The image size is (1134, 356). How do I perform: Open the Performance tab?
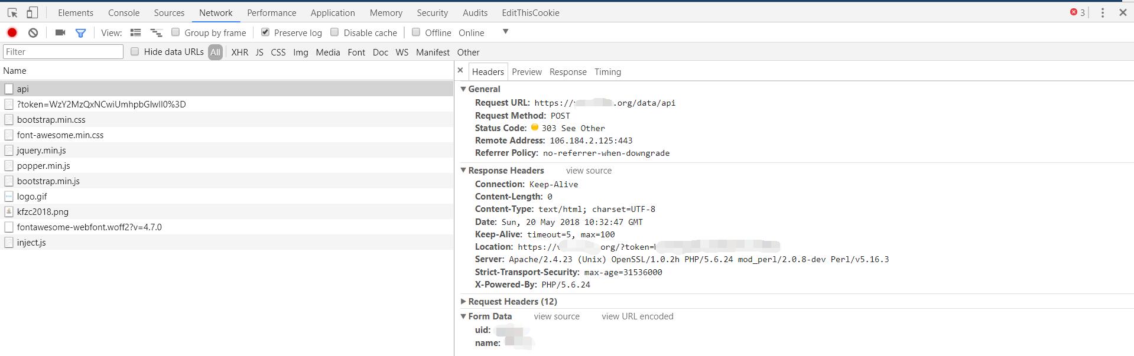(272, 12)
